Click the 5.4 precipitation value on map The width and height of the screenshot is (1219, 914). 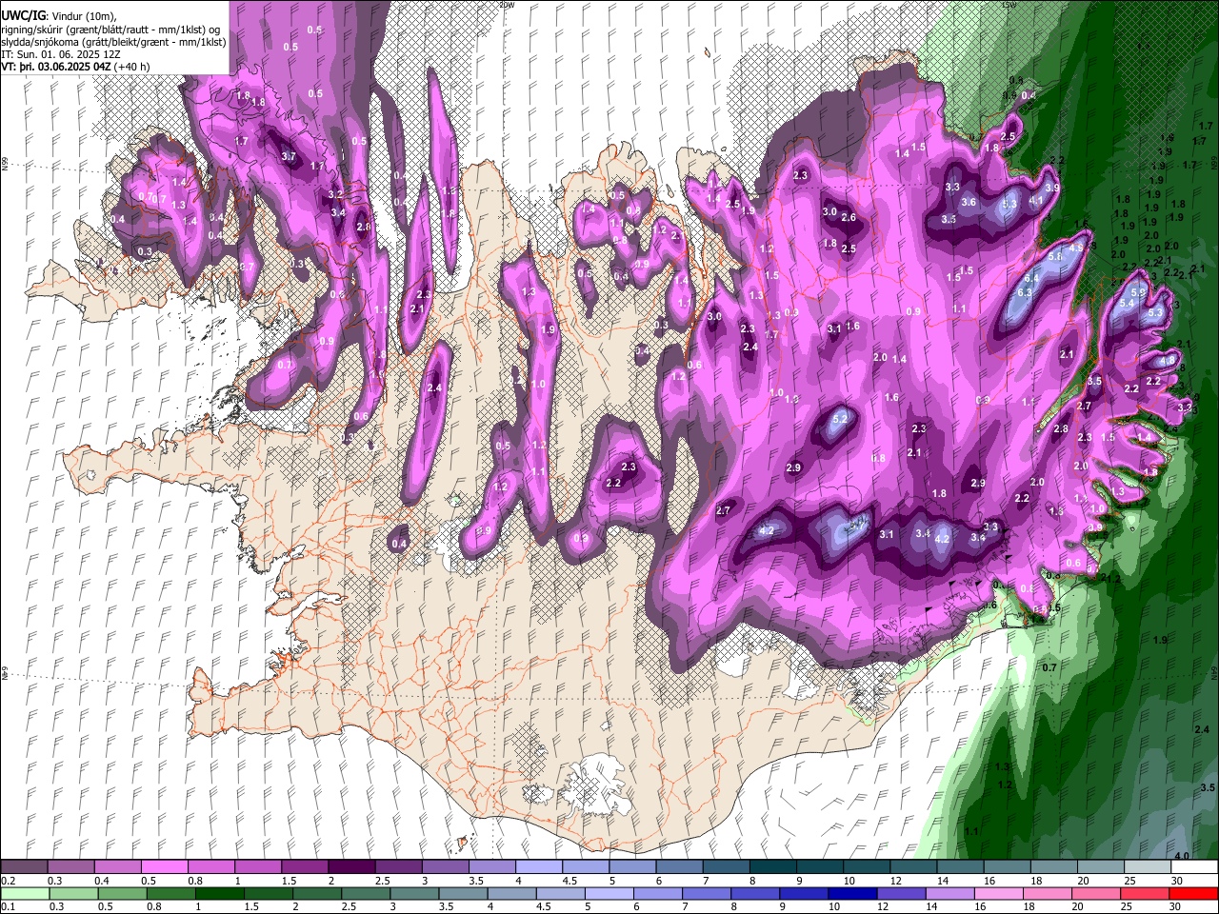(x=1127, y=303)
